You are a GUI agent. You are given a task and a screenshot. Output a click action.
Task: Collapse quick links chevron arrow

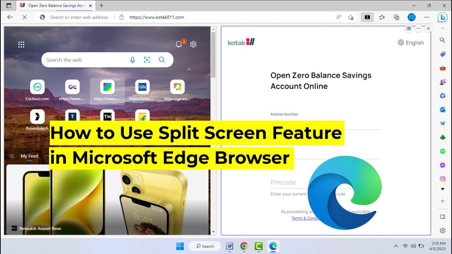(189, 69)
